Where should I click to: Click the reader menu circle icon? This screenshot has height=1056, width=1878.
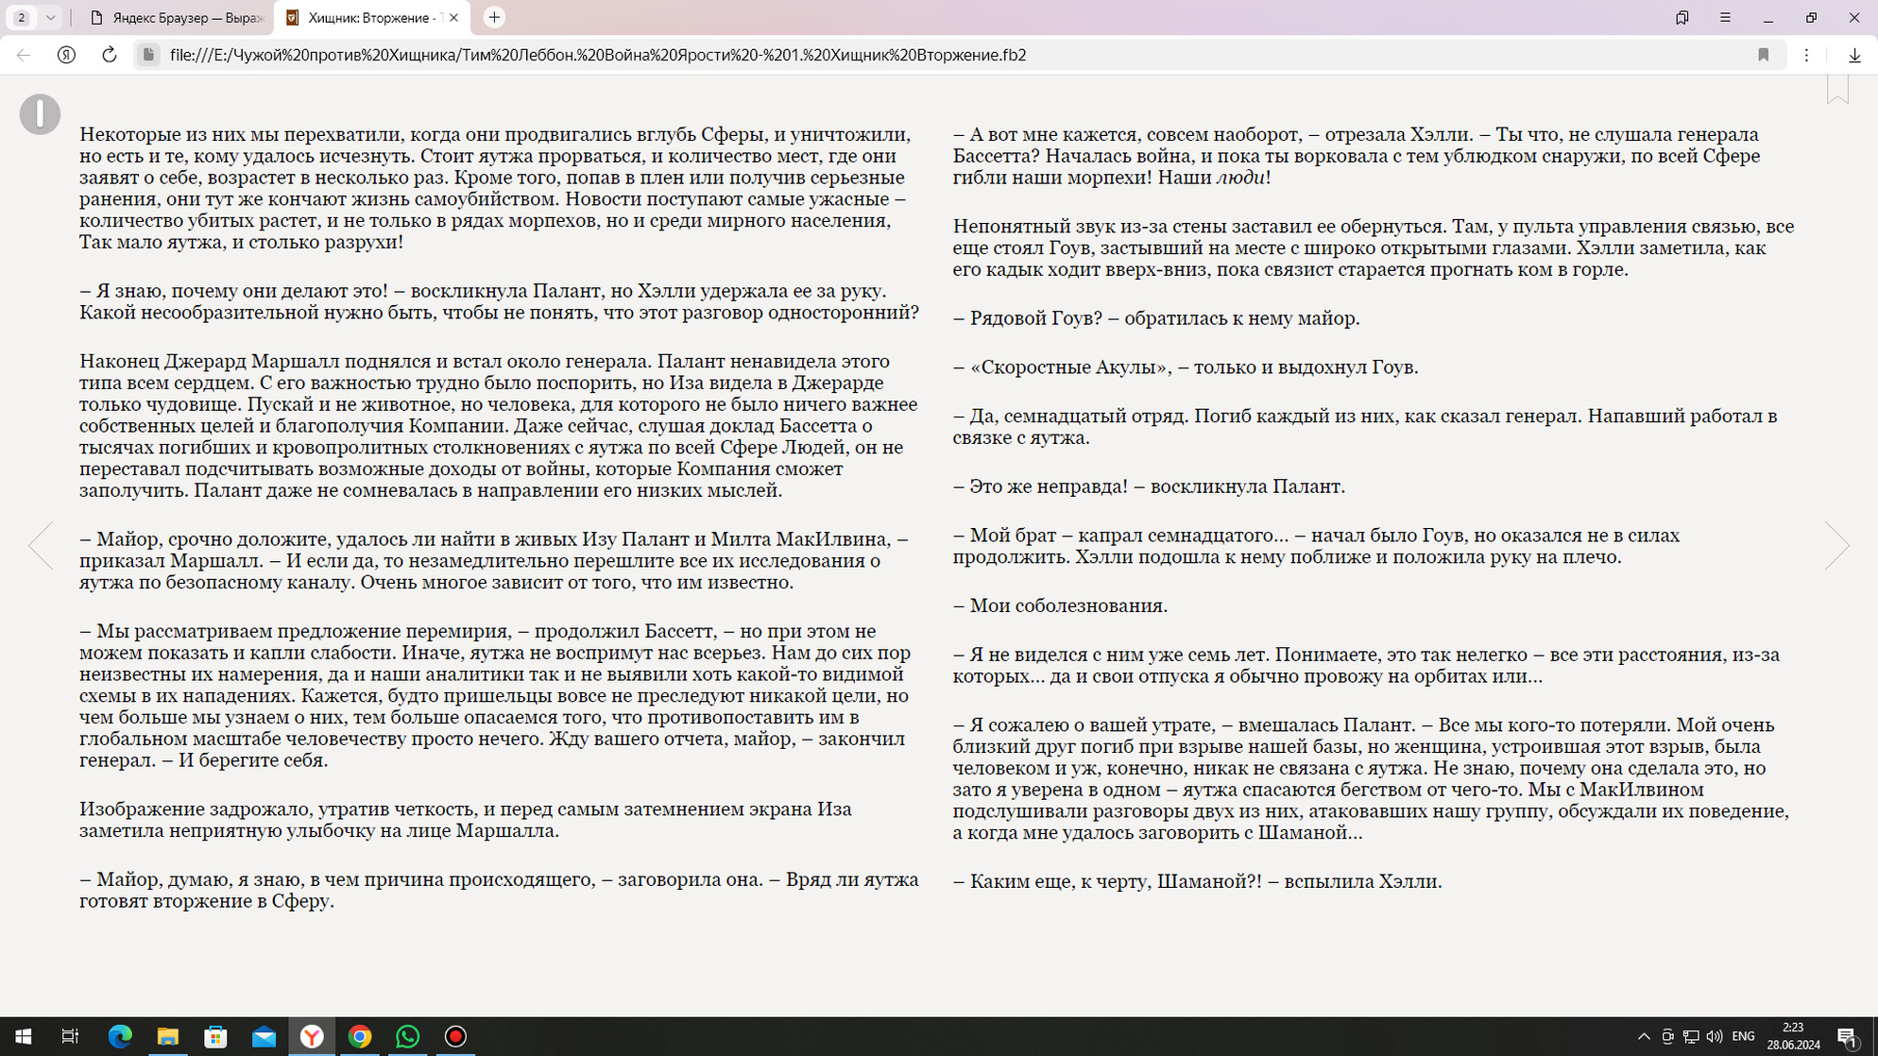coord(40,114)
